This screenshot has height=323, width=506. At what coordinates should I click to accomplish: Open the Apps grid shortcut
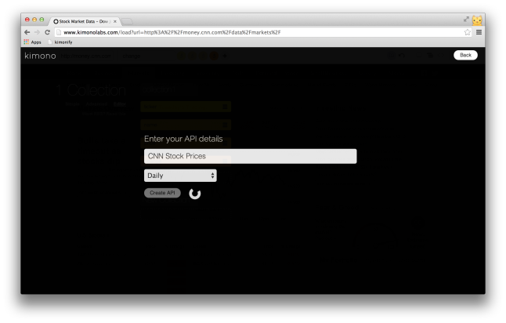pos(31,42)
